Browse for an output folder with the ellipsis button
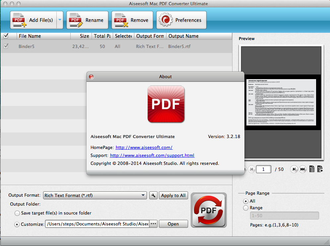 (154, 224)
